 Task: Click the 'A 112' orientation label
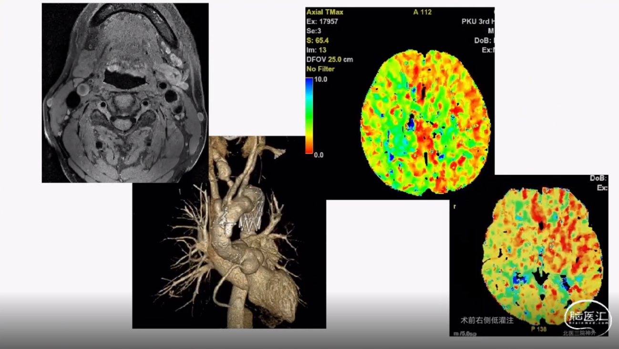pyautogui.click(x=422, y=12)
